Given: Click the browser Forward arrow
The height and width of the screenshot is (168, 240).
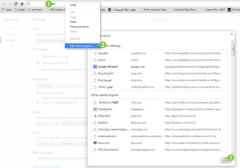Looking at the screenshot, I should tap(10, 4).
